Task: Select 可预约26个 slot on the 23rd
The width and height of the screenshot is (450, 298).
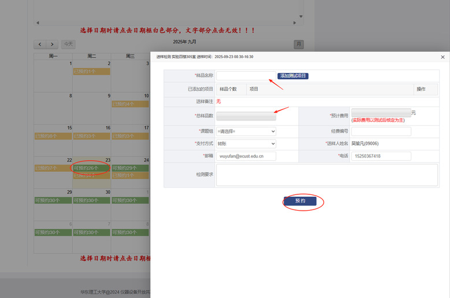Action: pos(91,168)
